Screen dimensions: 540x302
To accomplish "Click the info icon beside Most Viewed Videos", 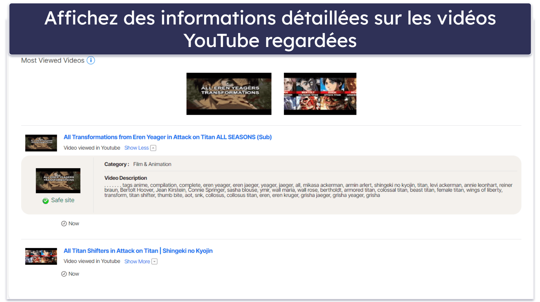I will point(91,60).
